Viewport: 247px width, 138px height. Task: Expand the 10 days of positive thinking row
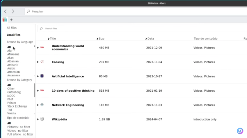click(x=38, y=91)
